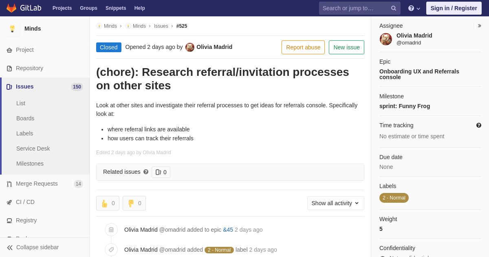Click the New issue button
The width and height of the screenshot is (489, 257).
click(346, 47)
